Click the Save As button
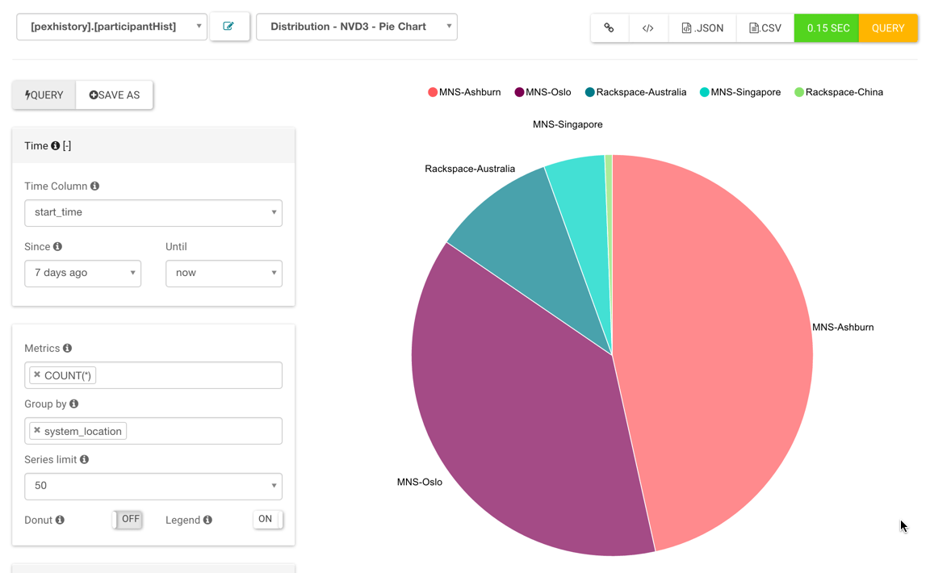The height and width of the screenshot is (573, 930). (x=115, y=95)
